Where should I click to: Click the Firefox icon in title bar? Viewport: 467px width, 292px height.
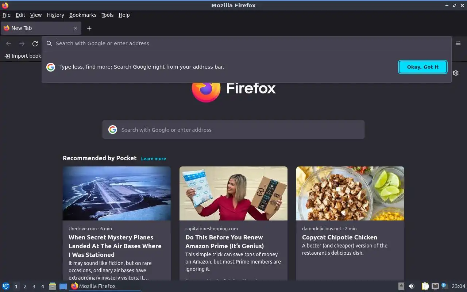(x=5, y=5)
